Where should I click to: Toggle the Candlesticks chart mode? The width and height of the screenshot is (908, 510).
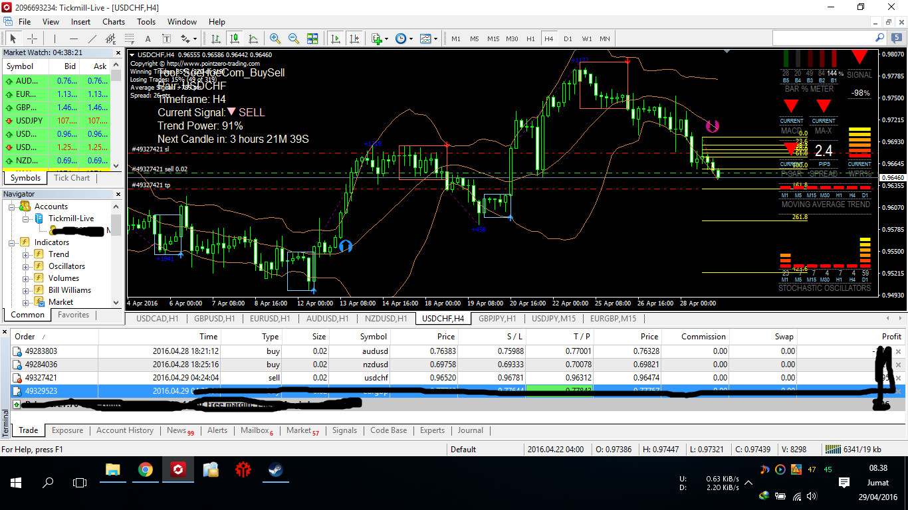[235, 39]
